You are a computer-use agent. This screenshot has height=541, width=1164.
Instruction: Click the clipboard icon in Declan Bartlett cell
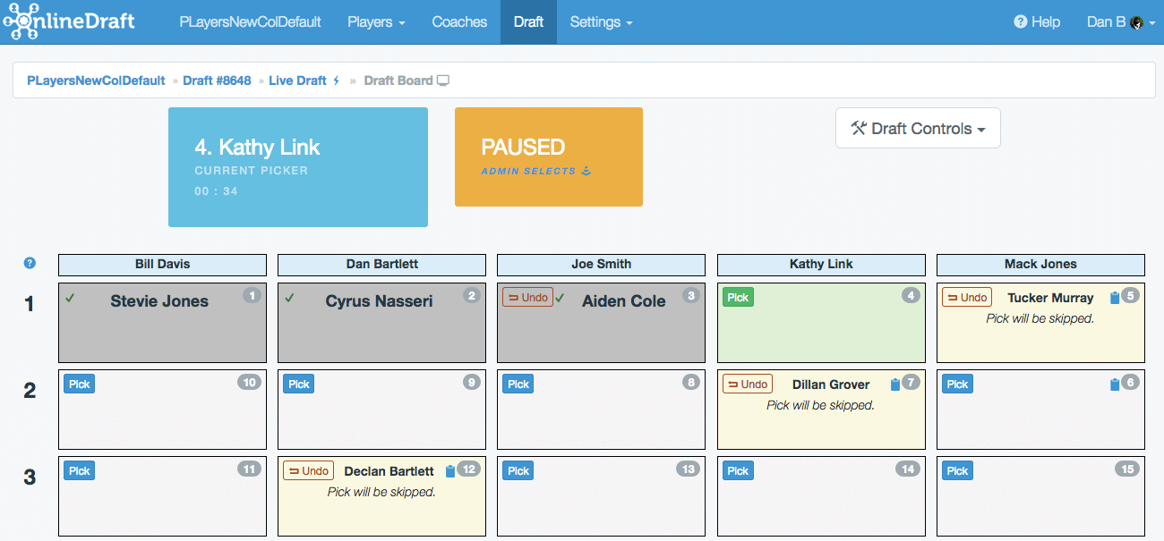pyautogui.click(x=450, y=471)
